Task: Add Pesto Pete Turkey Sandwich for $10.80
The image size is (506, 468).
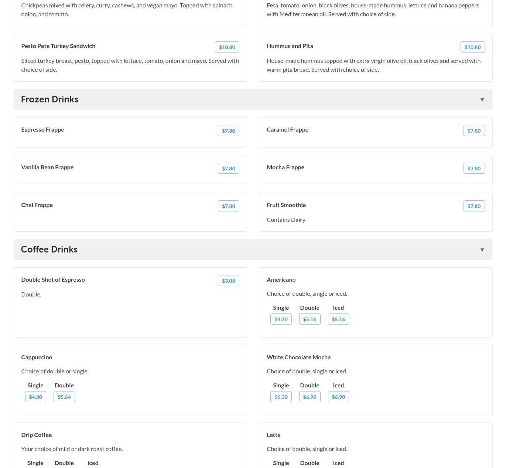Action: [227, 47]
